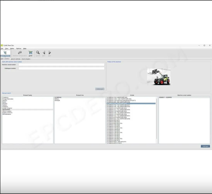212x194 pixels.
Task: Switch to the Search material tab
Action: tap(16, 59)
